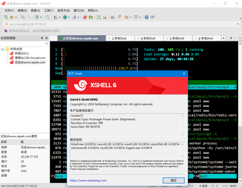Launch Xshell red swirl toolbar icon
This screenshot has height=188, width=242.
pyautogui.click(x=85, y=17)
